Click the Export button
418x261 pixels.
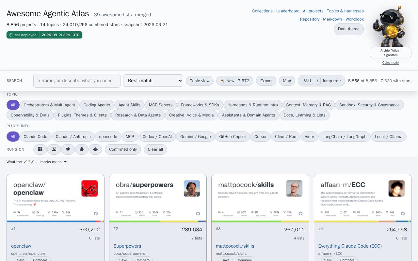(266, 81)
